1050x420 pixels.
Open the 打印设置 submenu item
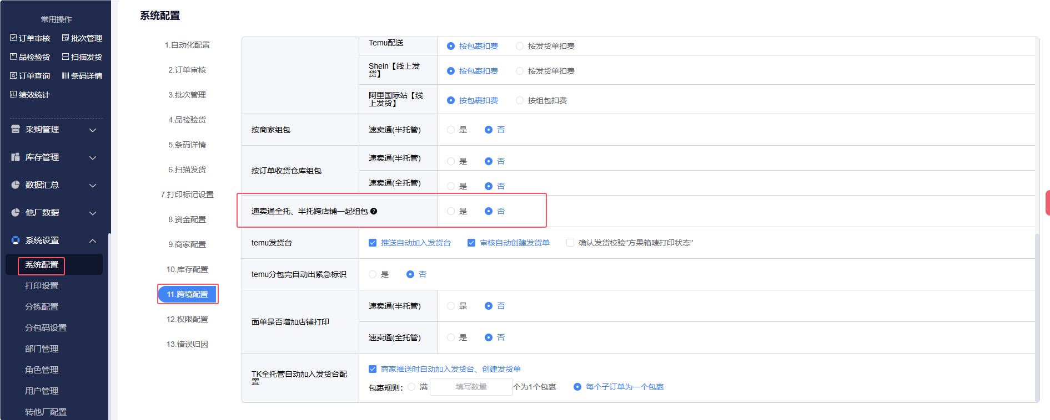42,286
